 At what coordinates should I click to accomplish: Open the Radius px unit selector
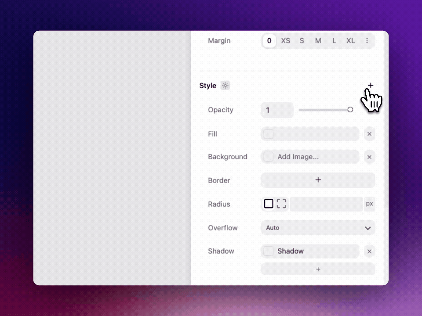click(369, 204)
